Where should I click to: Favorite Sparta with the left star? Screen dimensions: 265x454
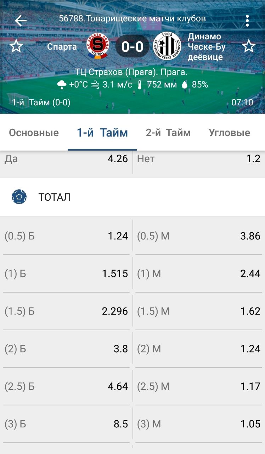[16, 46]
